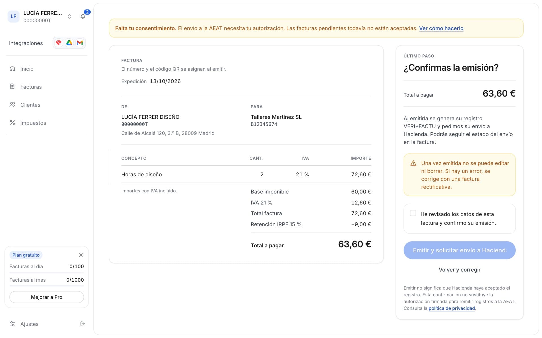
Task: Click the Facturas al día progress bar
Action: coord(47,273)
